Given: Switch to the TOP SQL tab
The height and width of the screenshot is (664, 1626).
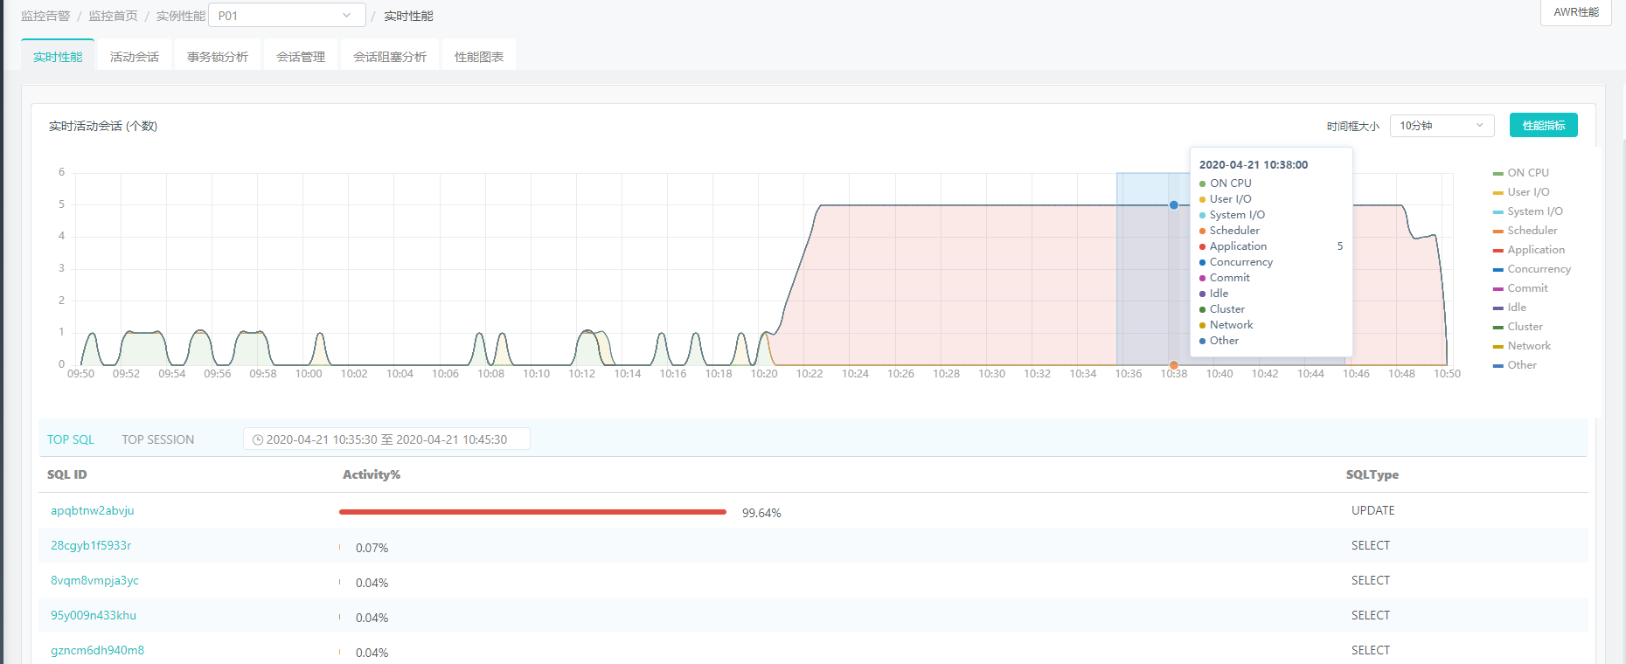Looking at the screenshot, I should [x=71, y=439].
